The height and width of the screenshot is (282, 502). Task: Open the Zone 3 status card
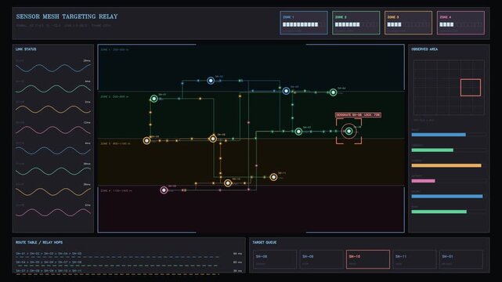click(408, 23)
